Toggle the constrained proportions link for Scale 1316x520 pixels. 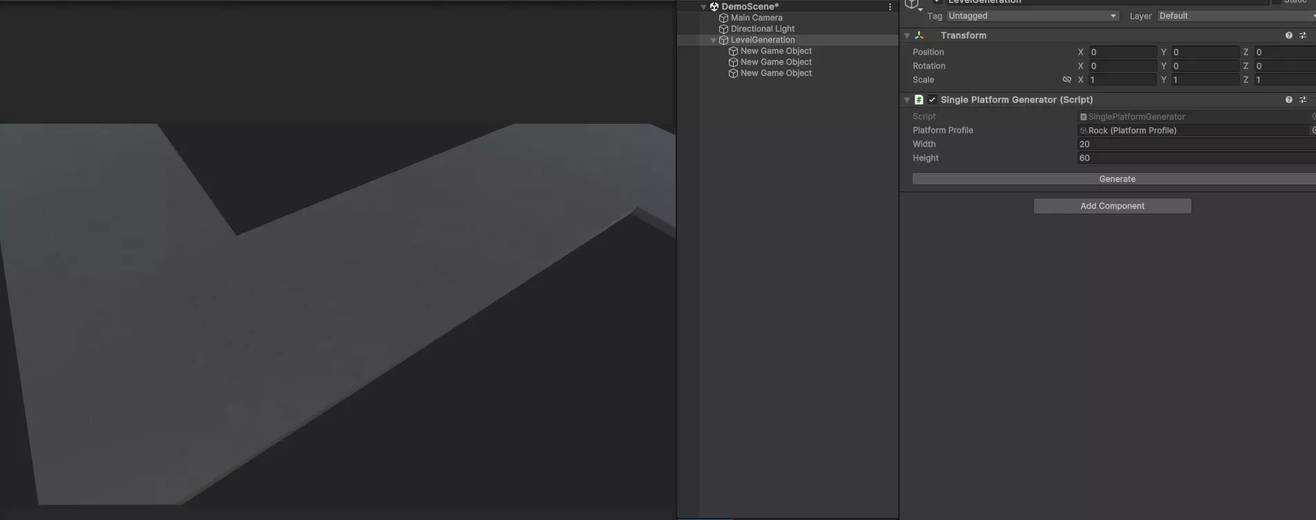point(1066,80)
